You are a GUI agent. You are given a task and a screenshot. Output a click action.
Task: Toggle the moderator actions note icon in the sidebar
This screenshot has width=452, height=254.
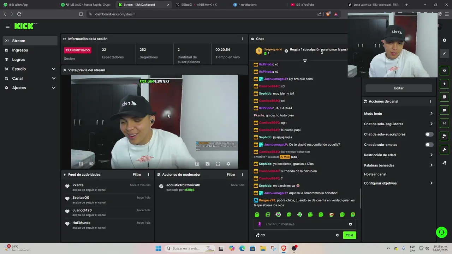444,97
